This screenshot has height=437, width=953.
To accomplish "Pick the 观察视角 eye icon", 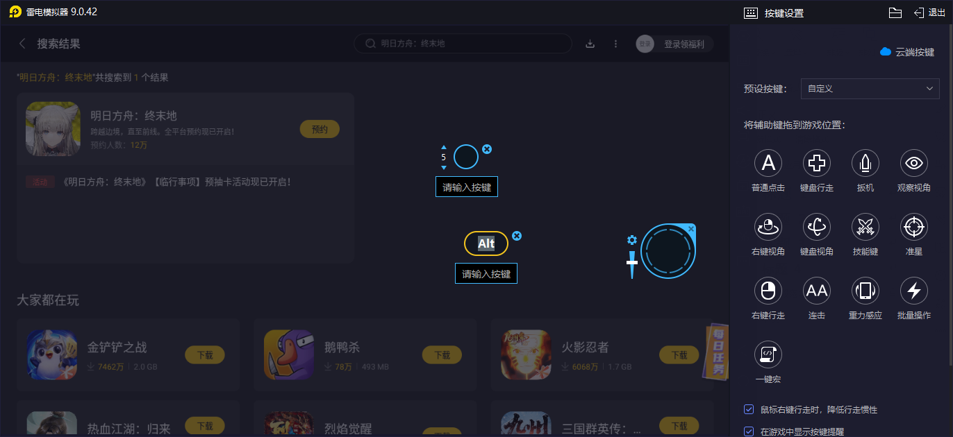I will click(x=914, y=163).
